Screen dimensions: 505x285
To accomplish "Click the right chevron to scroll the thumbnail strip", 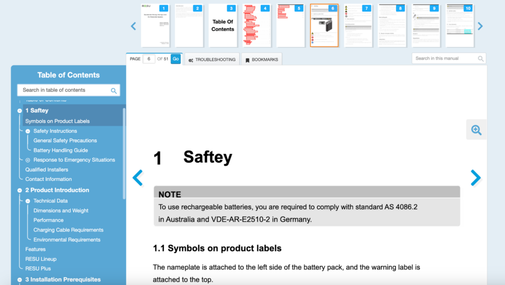I will pyautogui.click(x=480, y=26).
